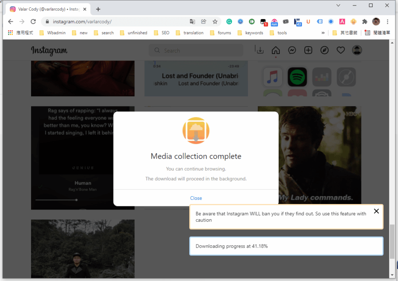Bookmark this page with star icon

click(x=215, y=22)
